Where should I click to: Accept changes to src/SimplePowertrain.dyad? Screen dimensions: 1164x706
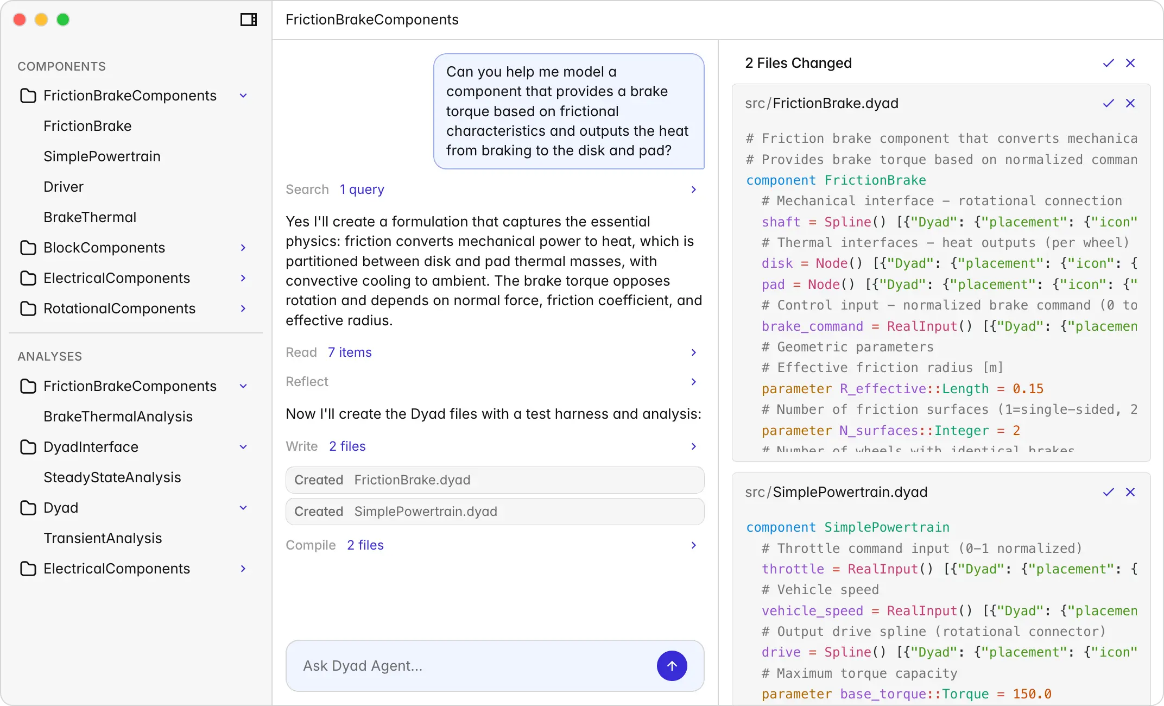[1109, 492]
